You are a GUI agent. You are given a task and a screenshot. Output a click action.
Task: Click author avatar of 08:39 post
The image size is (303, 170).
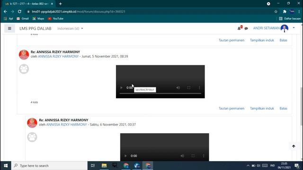(x=24, y=55)
